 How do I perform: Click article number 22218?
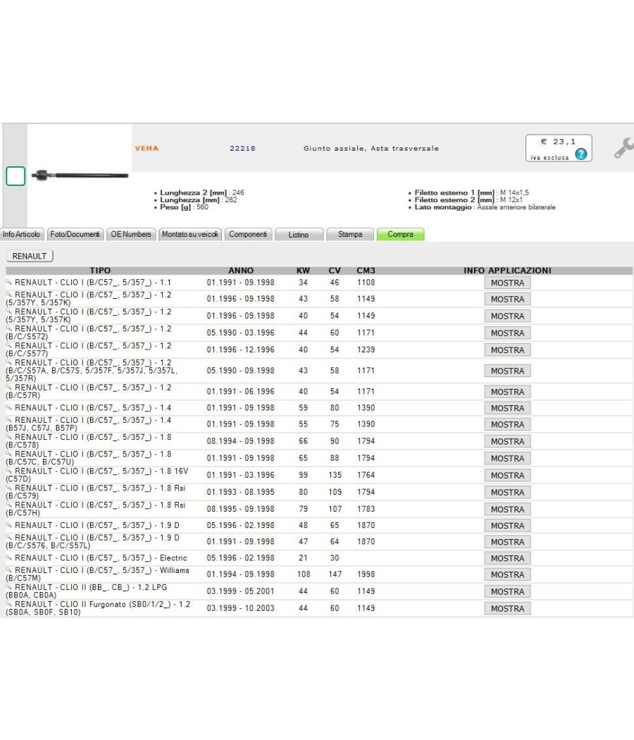click(242, 148)
